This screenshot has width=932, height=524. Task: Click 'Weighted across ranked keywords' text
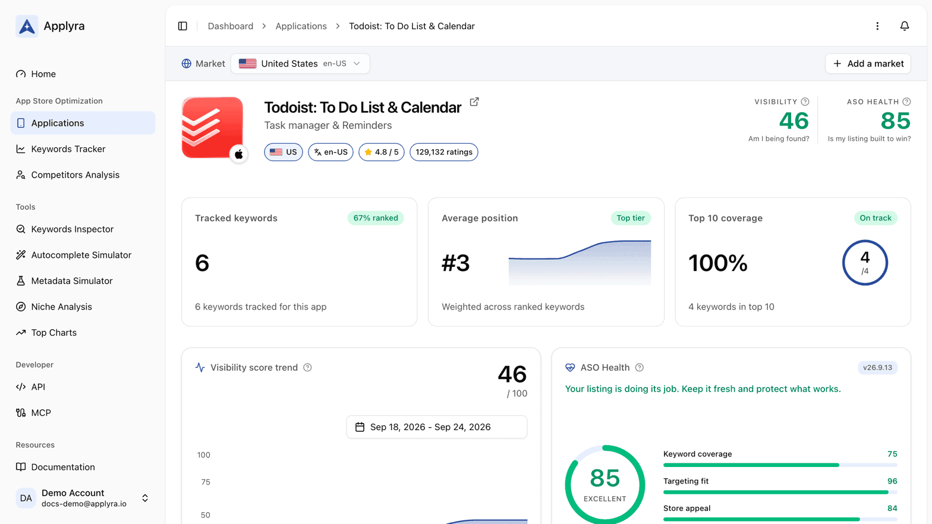513,307
